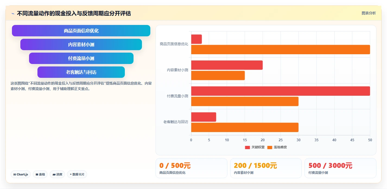Click the y-axis label 内容素材小测

tap(177, 70)
